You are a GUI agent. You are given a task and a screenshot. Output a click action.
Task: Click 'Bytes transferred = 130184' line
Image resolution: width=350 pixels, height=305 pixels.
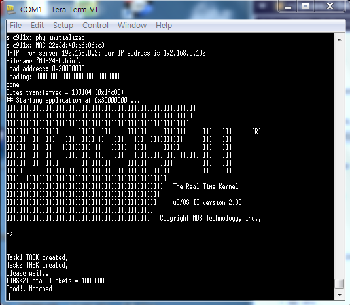tap(65, 92)
